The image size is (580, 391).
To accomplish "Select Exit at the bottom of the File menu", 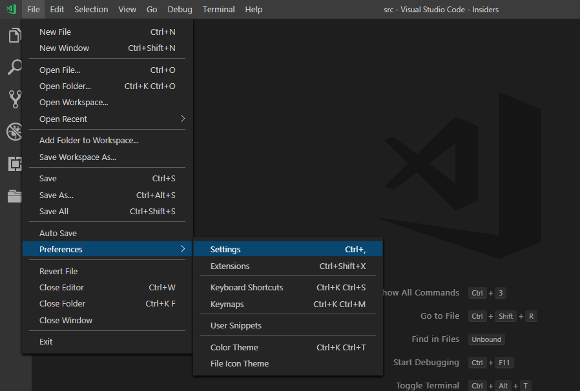I will pos(45,341).
